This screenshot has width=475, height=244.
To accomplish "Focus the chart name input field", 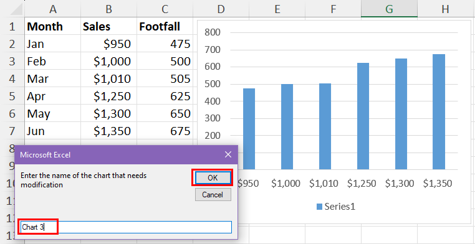I will click(126, 227).
